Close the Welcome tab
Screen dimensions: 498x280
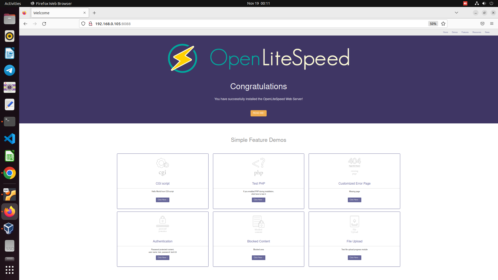(x=85, y=13)
